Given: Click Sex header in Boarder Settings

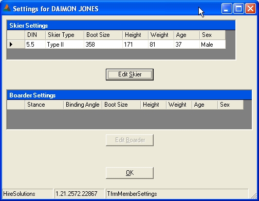Looking at the screenshot, I should (x=231, y=105).
